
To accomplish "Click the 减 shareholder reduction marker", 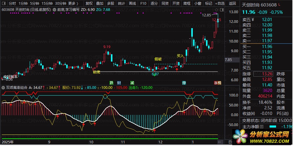I will click(132, 83).
